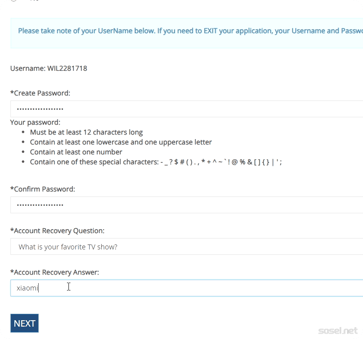This screenshot has height=339, width=363.
Task: Click the lowercase and uppercase letter rule
Action: (x=121, y=142)
